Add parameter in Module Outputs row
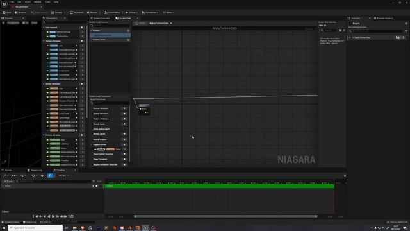410x231 pixels. [124, 139]
